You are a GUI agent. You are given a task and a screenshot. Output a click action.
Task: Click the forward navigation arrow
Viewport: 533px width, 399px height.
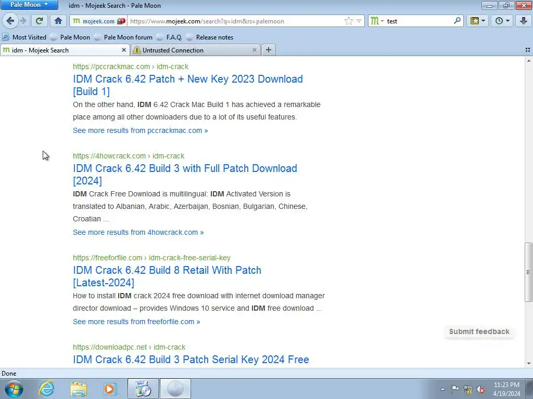[23, 21]
